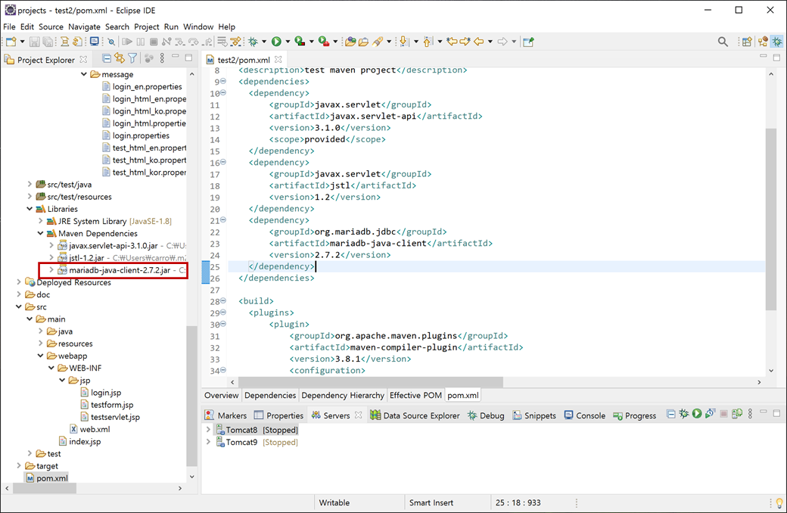Open the Console view tab
This screenshot has height=513, width=787.
coord(585,415)
